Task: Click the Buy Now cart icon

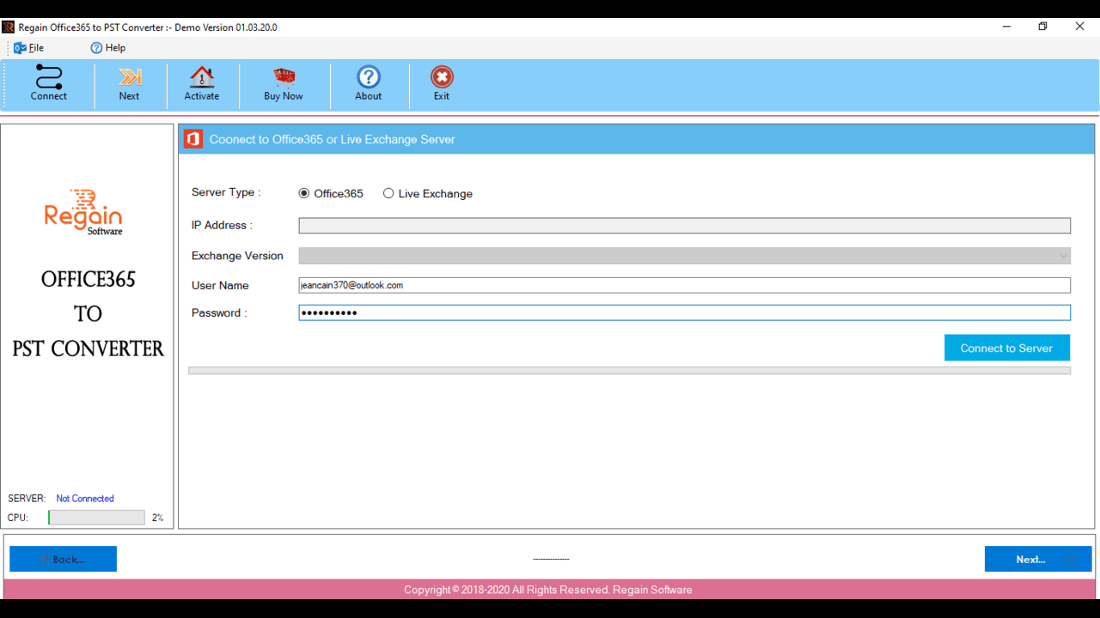Action: coord(284,83)
